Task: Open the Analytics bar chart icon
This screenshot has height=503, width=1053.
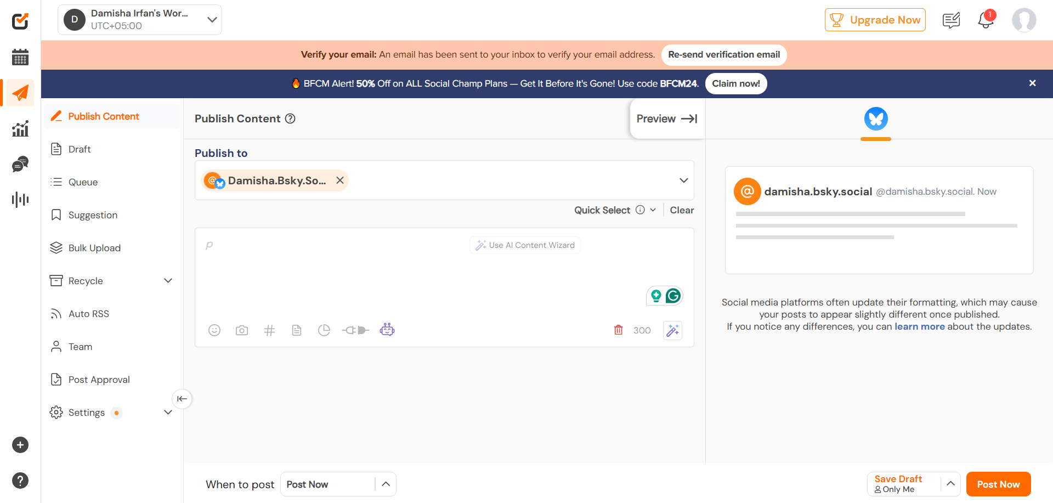Action: tap(20, 129)
